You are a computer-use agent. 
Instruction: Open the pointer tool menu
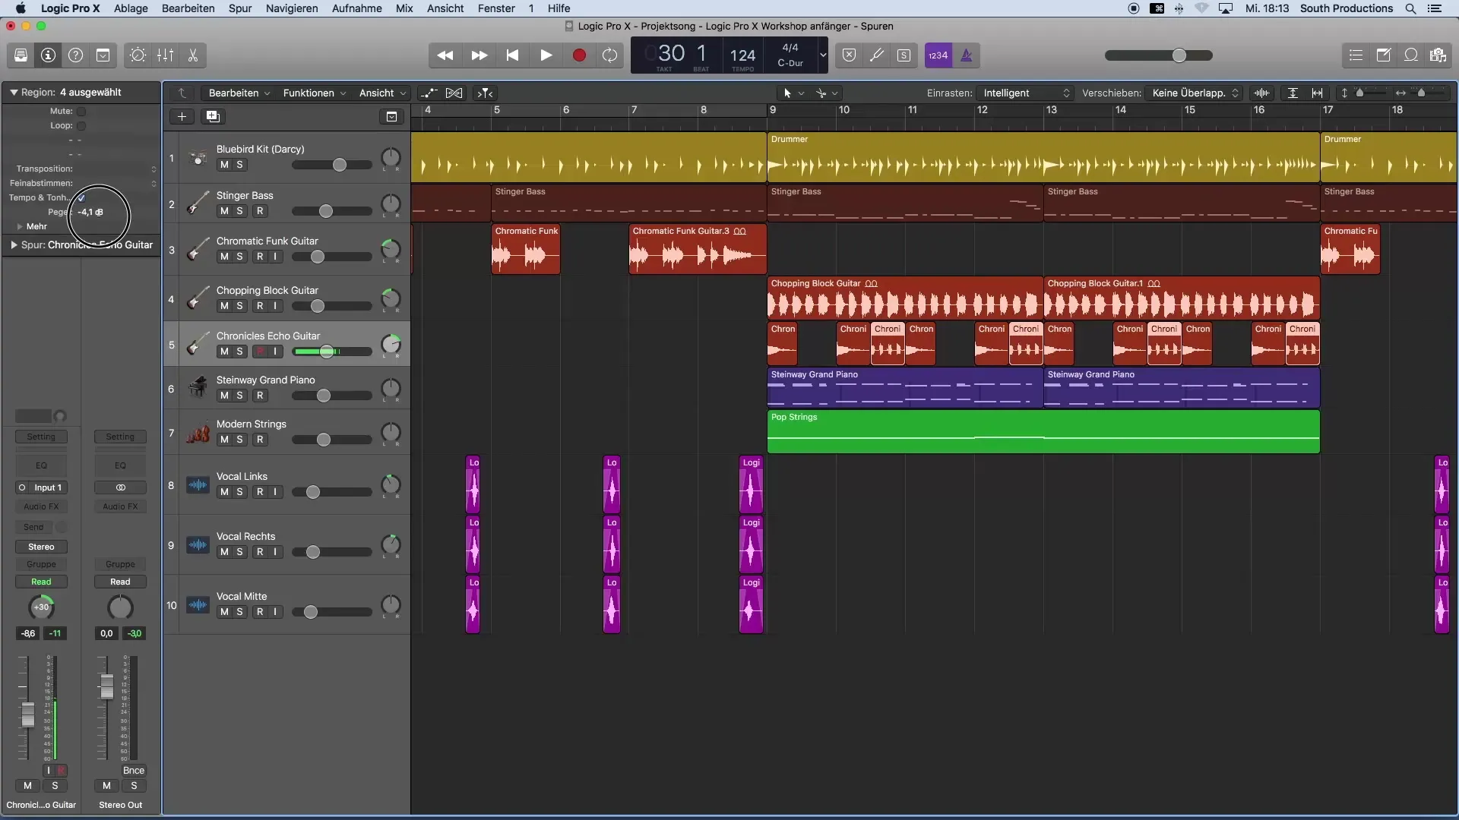793,93
